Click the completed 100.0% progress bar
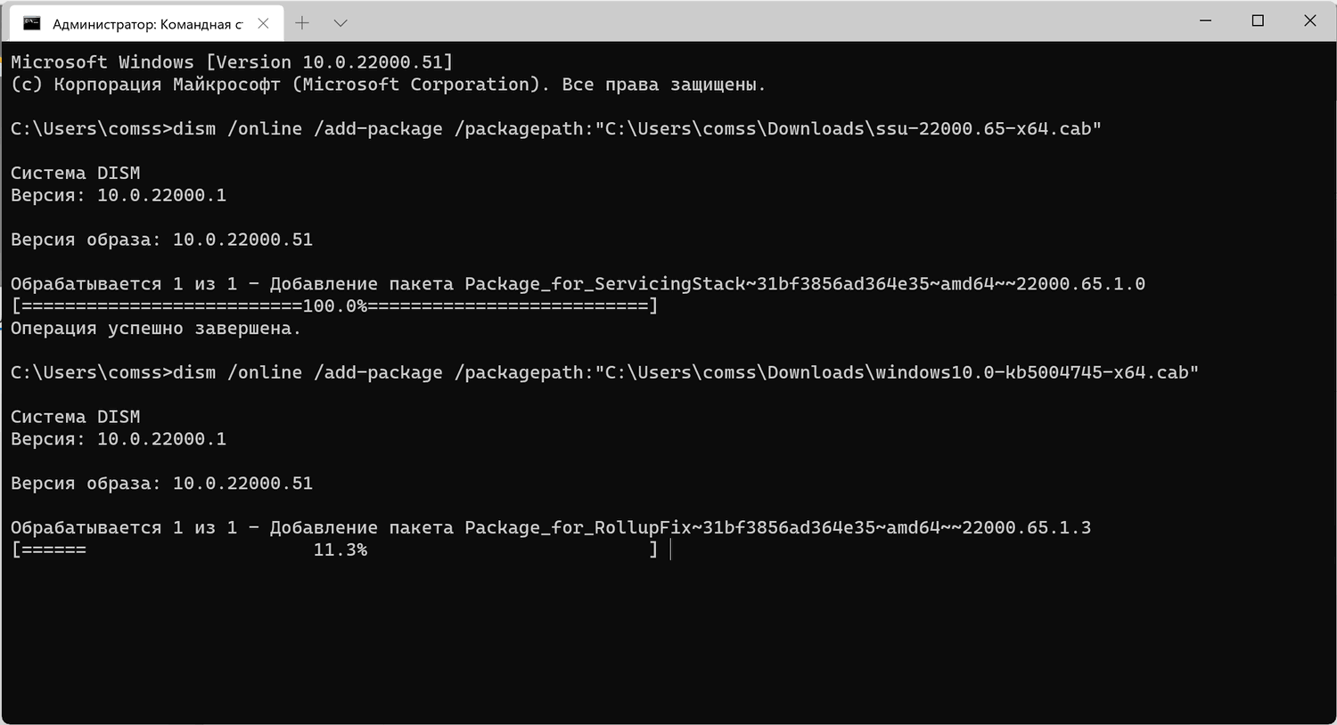Viewport: 1337px width, 725px height. [x=335, y=306]
